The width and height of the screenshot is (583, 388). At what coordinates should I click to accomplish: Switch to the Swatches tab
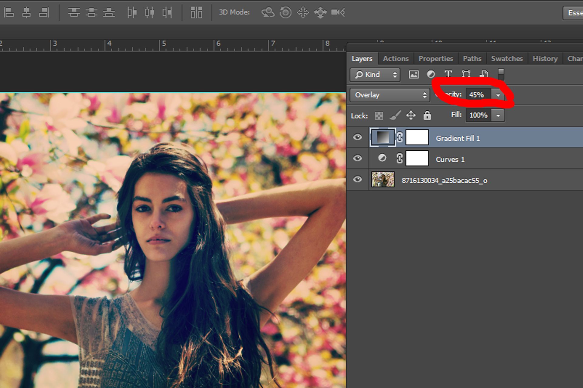pyautogui.click(x=506, y=58)
